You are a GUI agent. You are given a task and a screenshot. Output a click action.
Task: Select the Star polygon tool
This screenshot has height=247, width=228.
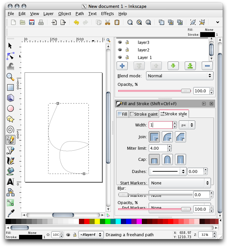(x=10, y=119)
